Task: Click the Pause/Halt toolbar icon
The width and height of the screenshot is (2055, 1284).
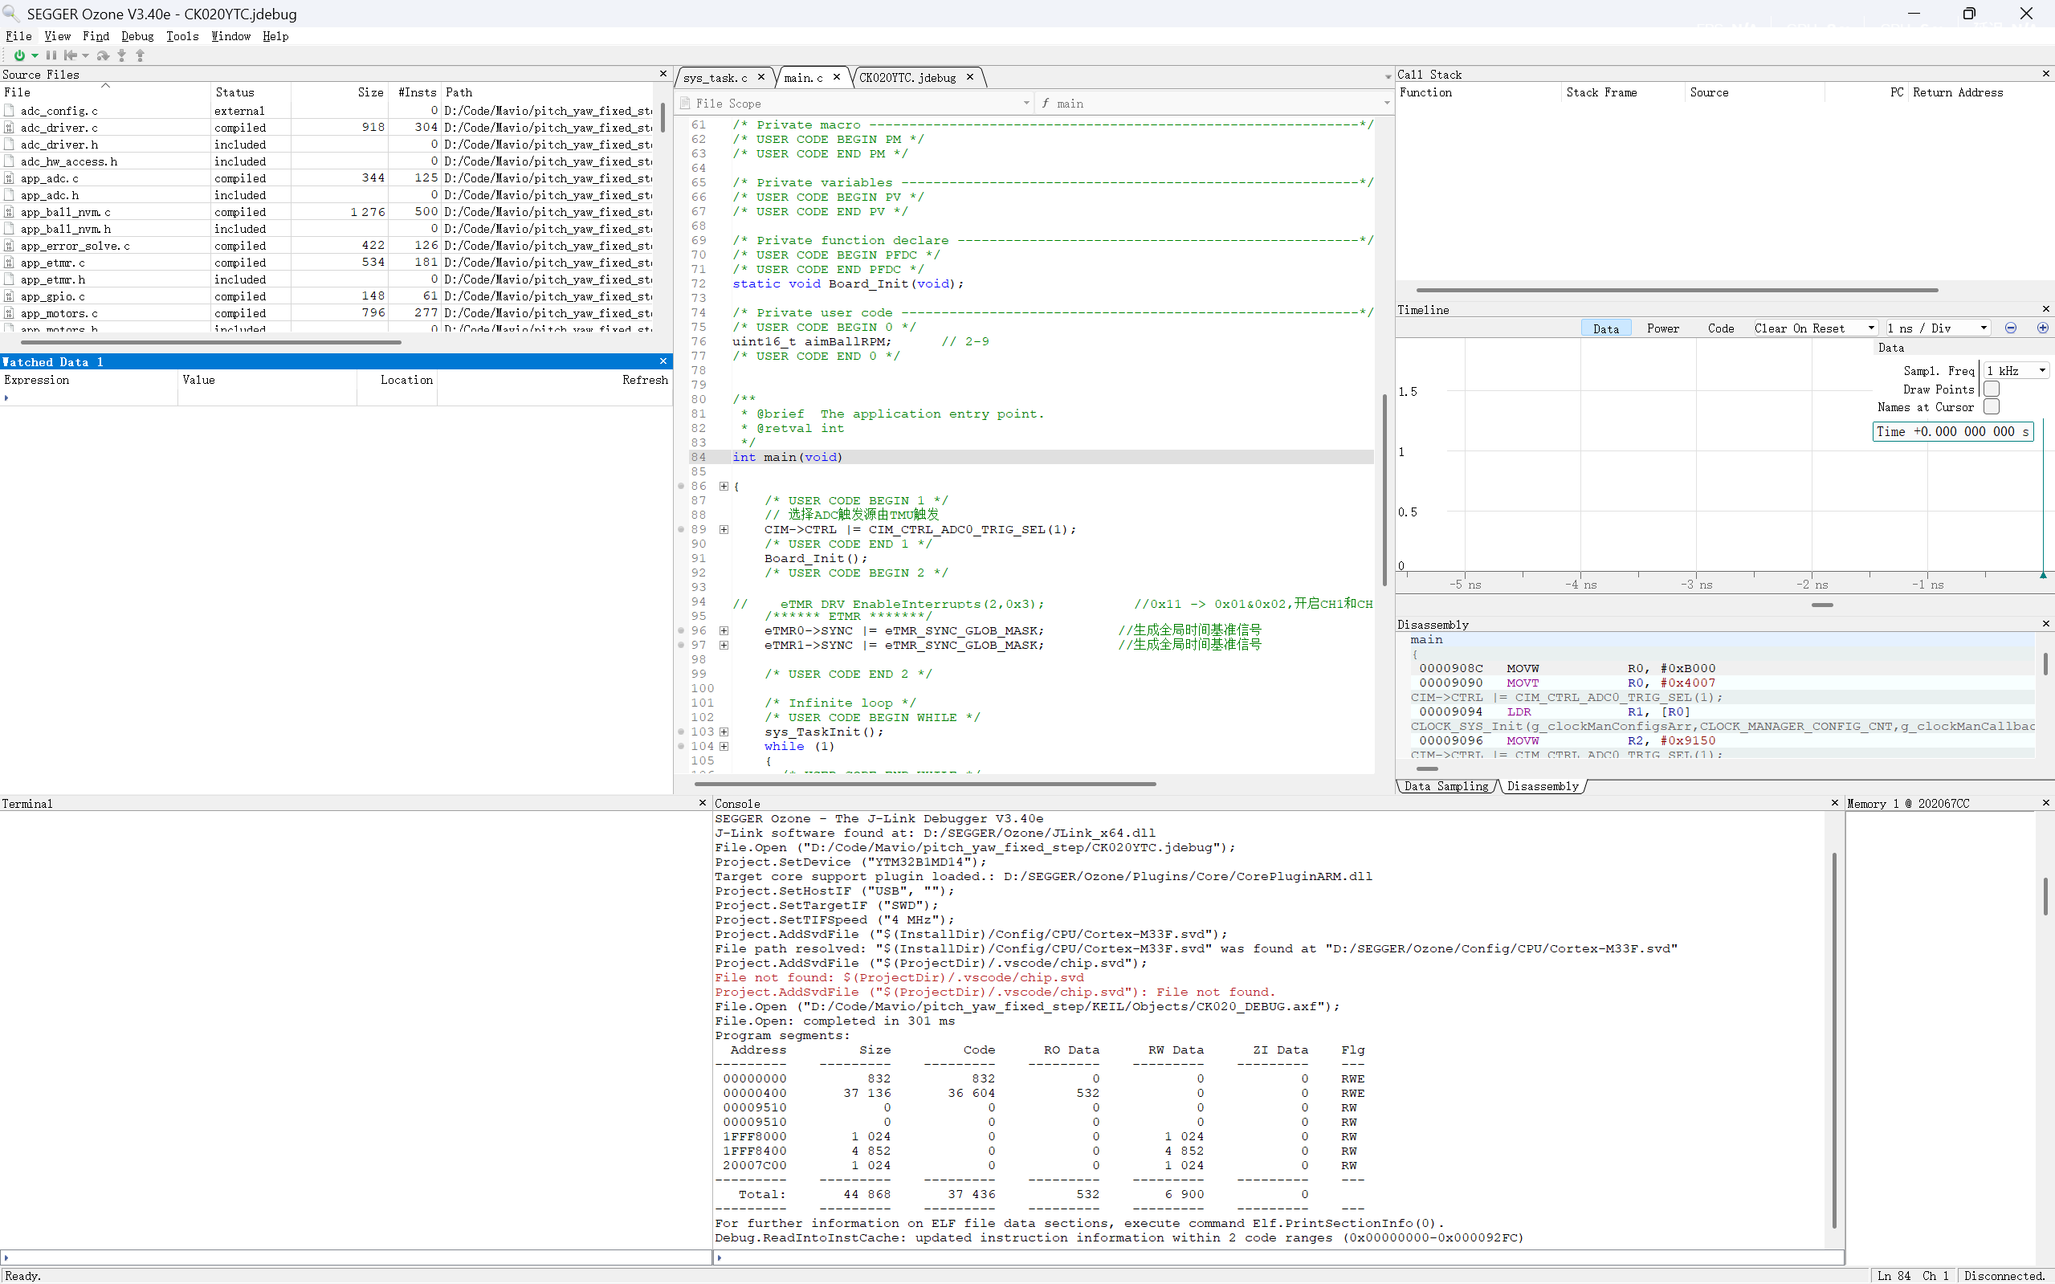Action: (x=52, y=55)
